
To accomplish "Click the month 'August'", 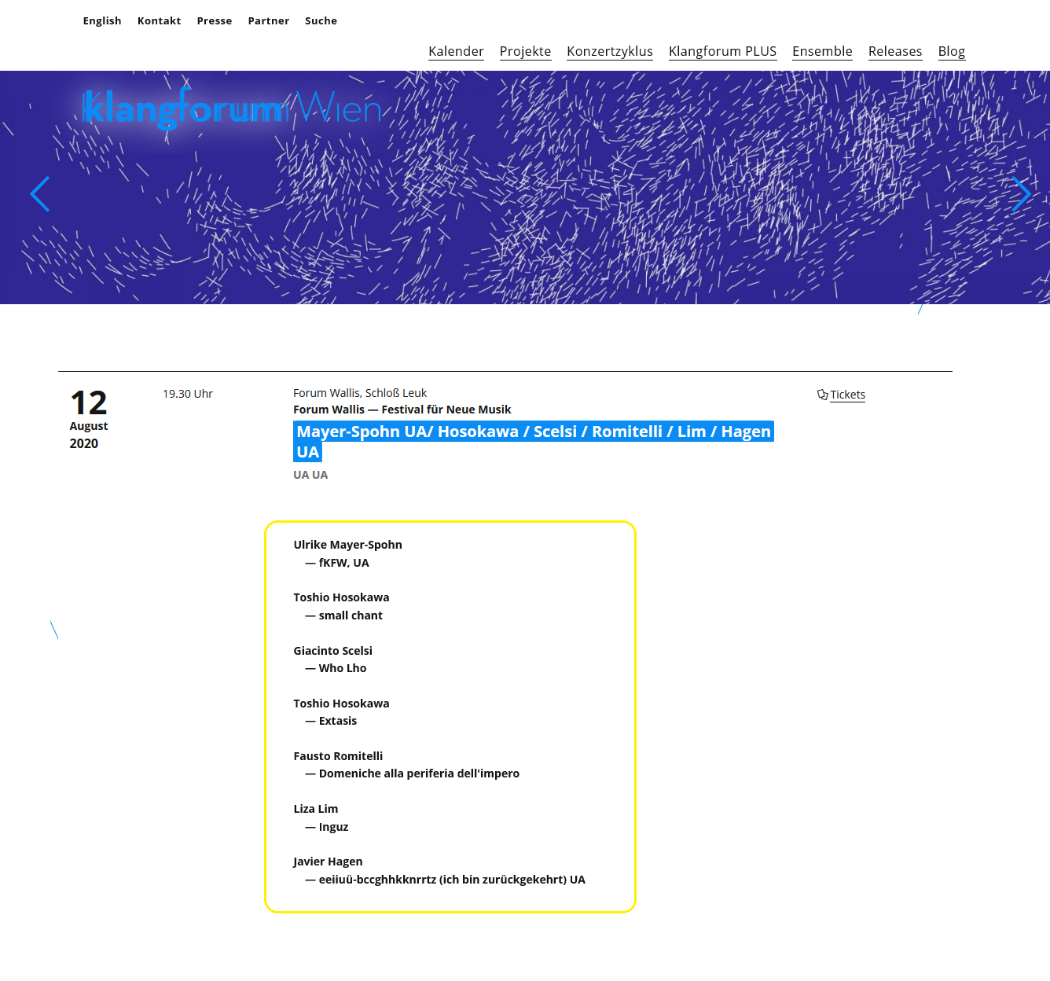I will coord(89,426).
